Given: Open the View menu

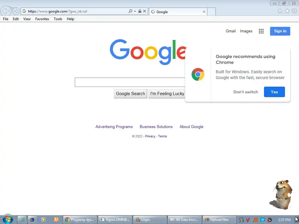Looking at the screenshot, I should pyautogui.click(x=27, y=19).
